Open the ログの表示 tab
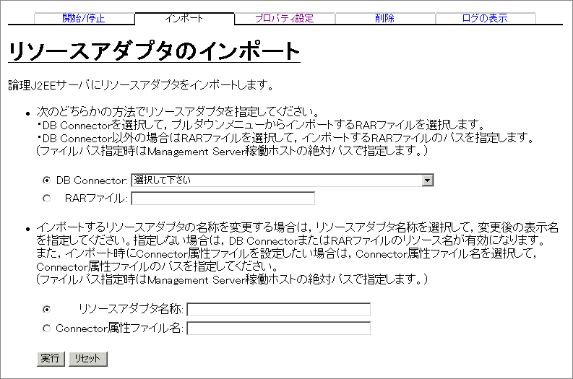 (486, 18)
